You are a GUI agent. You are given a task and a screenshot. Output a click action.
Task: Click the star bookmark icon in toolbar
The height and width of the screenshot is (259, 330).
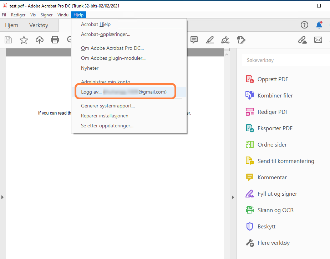point(24,40)
